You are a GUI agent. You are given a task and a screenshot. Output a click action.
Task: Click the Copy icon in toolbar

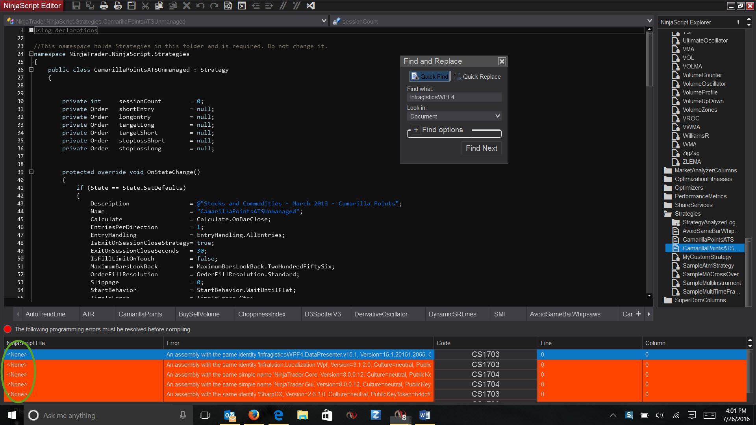(x=159, y=6)
